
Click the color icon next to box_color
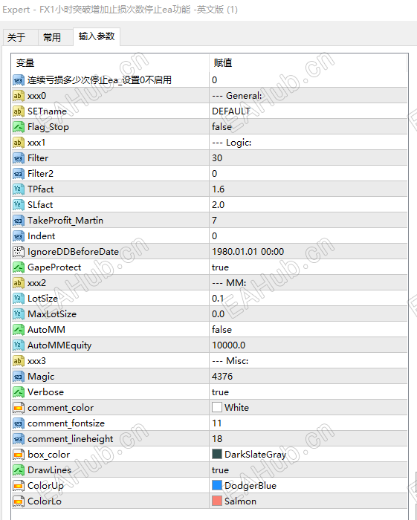tap(19, 455)
